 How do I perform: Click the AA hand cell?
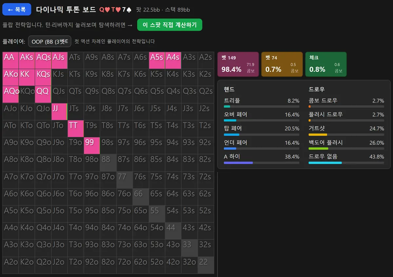(x=10, y=60)
